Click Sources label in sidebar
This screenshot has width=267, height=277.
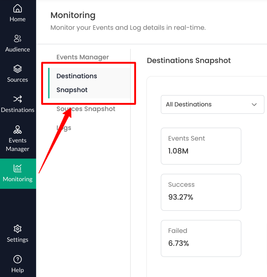(18, 80)
